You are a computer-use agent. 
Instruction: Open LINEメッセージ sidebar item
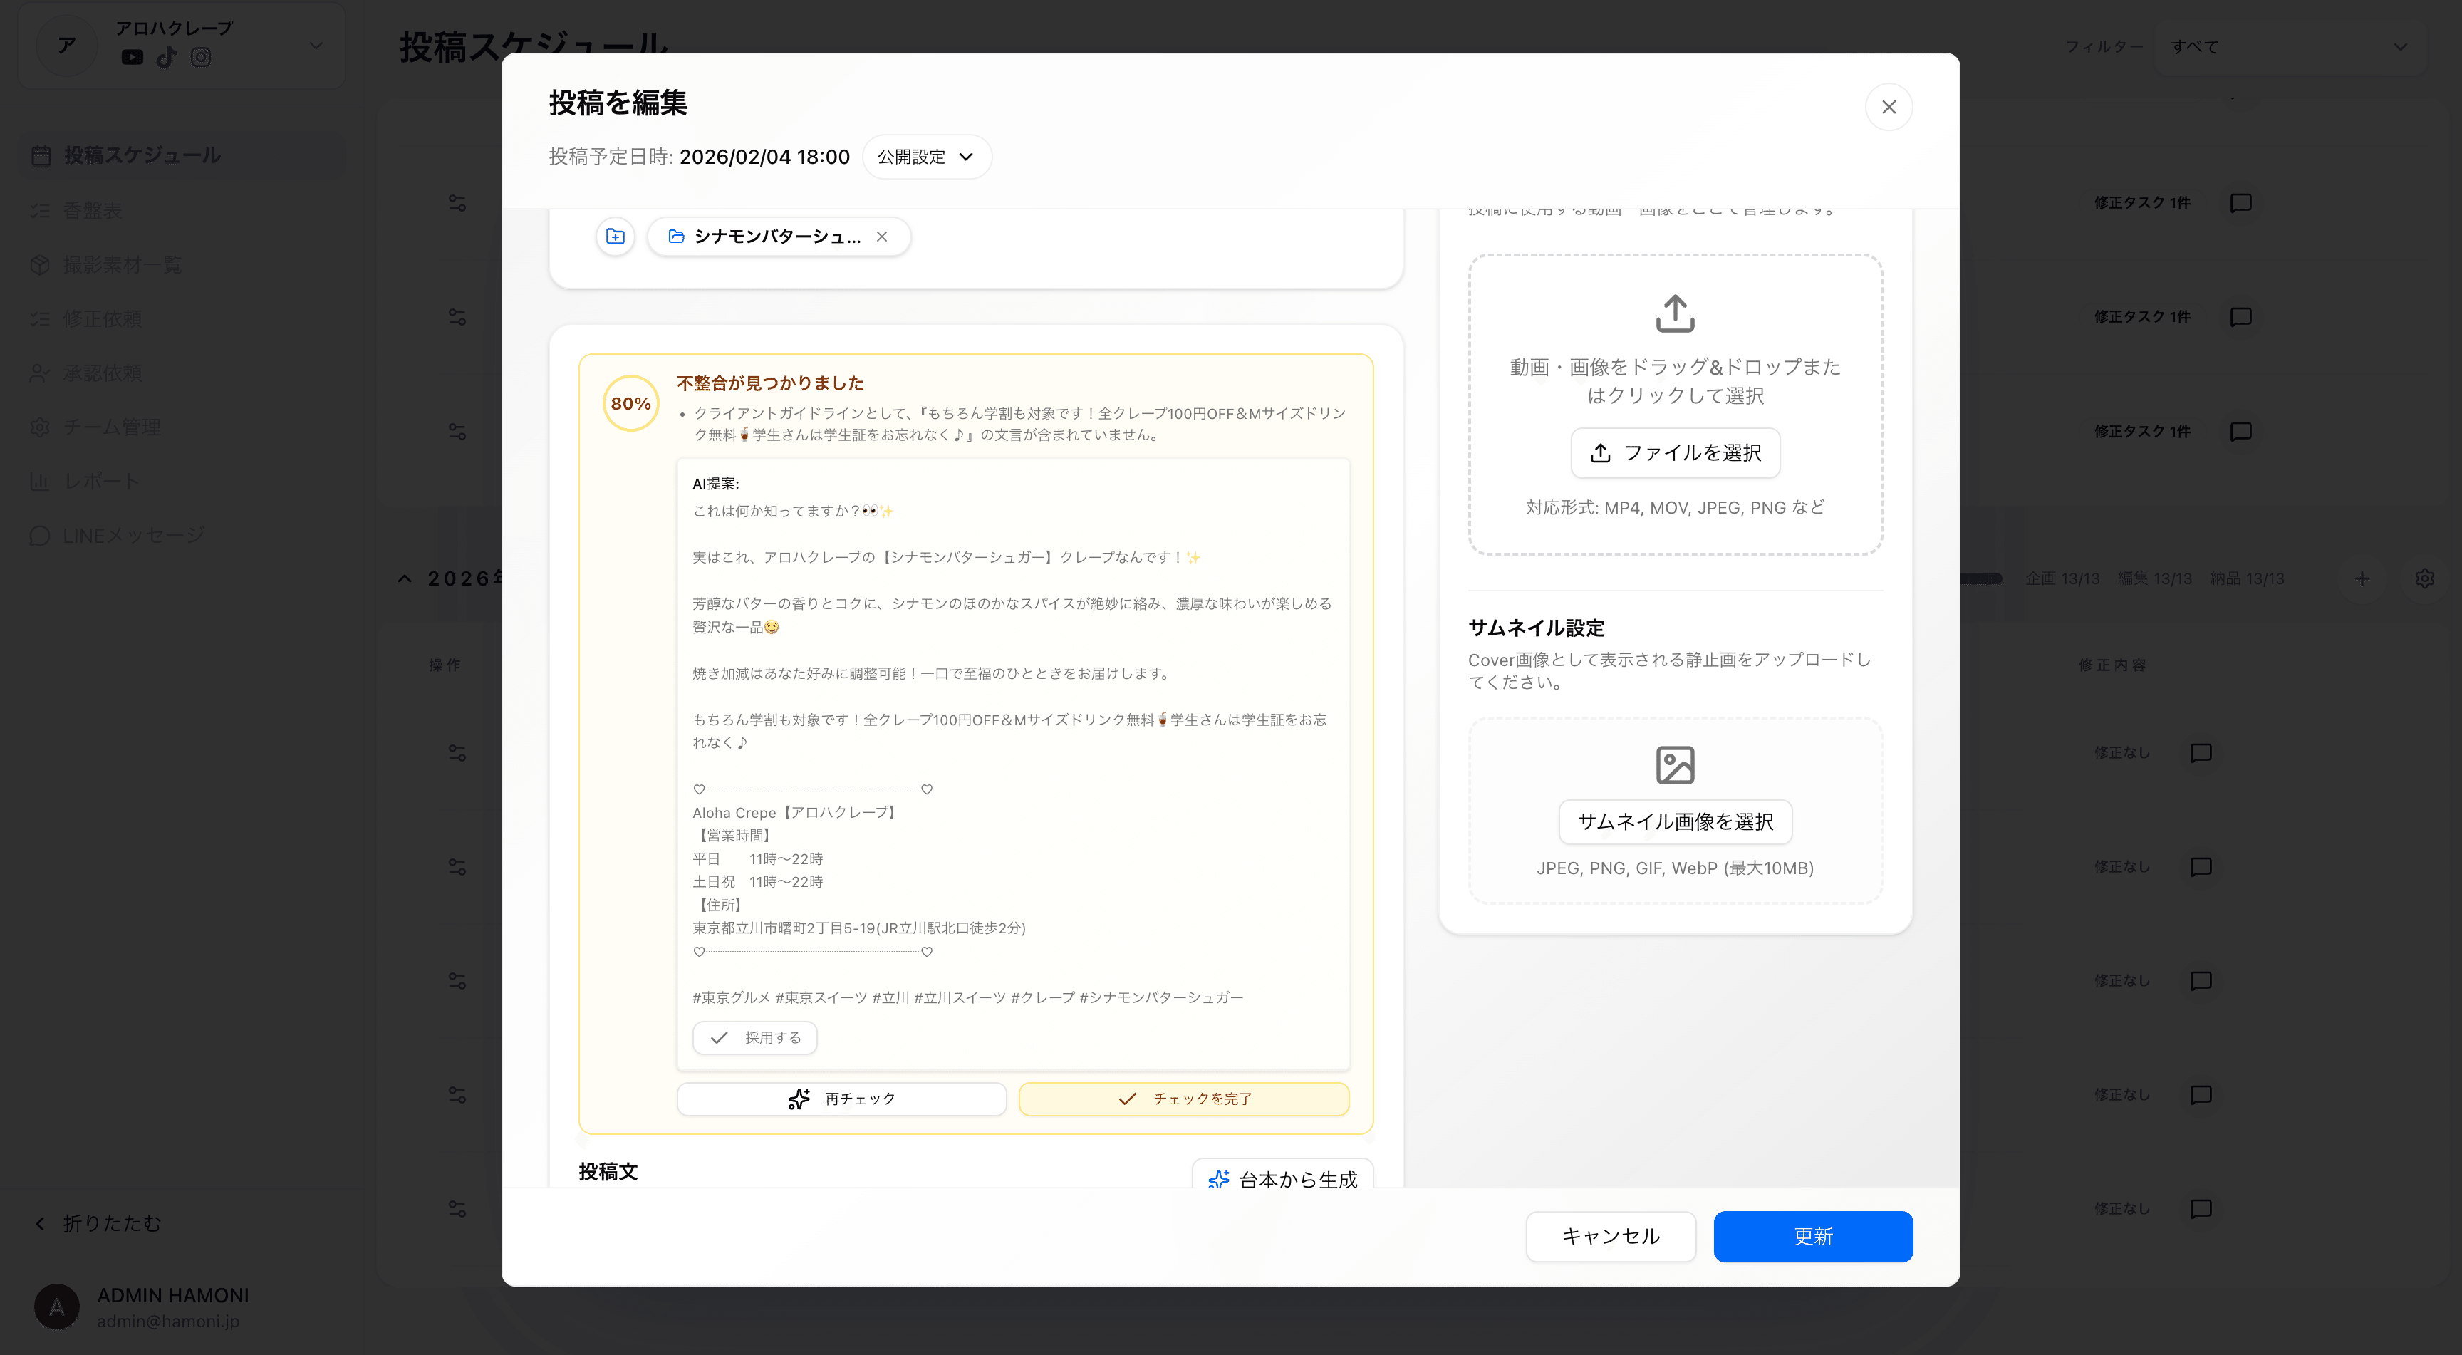tap(134, 535)
